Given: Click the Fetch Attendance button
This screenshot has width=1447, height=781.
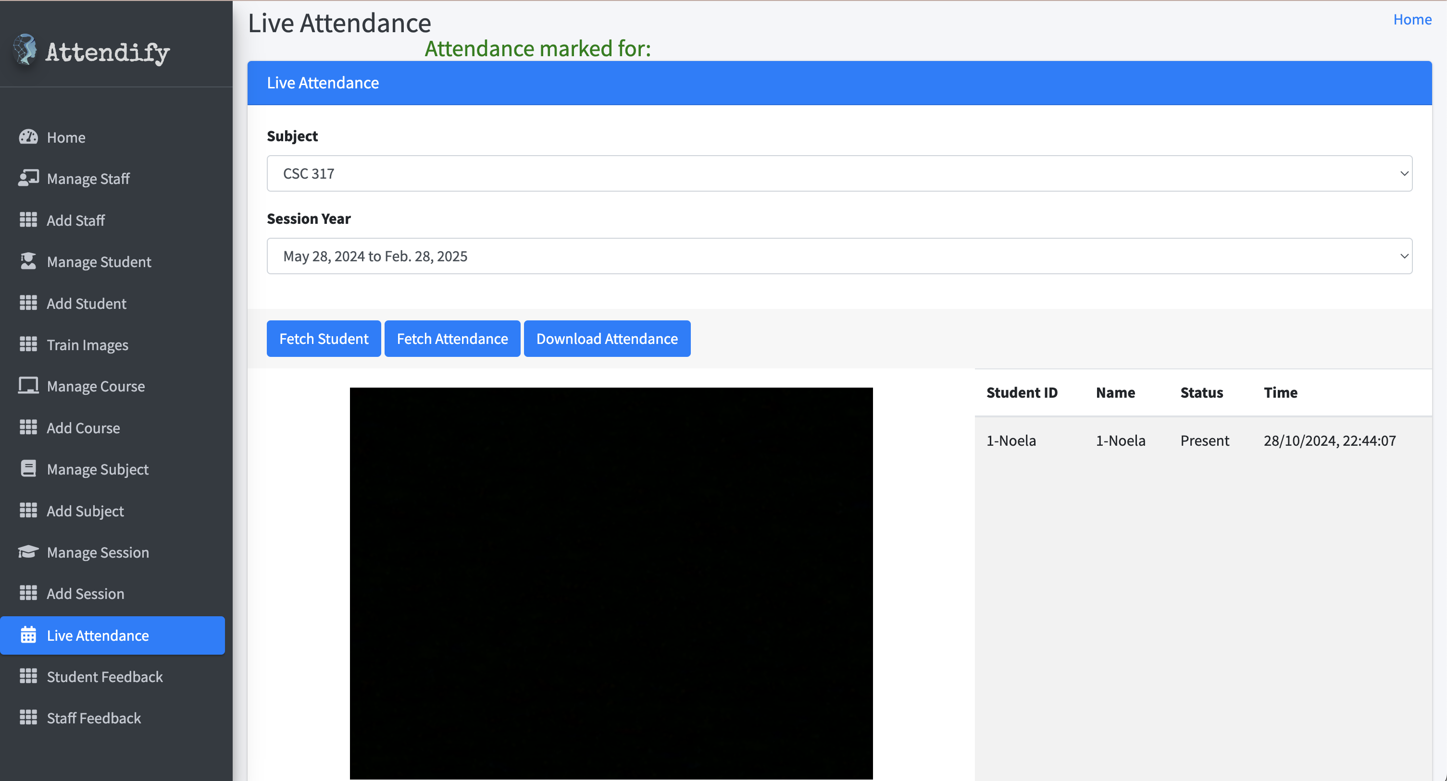Looking at the screenshot, I should coord(452,339).
